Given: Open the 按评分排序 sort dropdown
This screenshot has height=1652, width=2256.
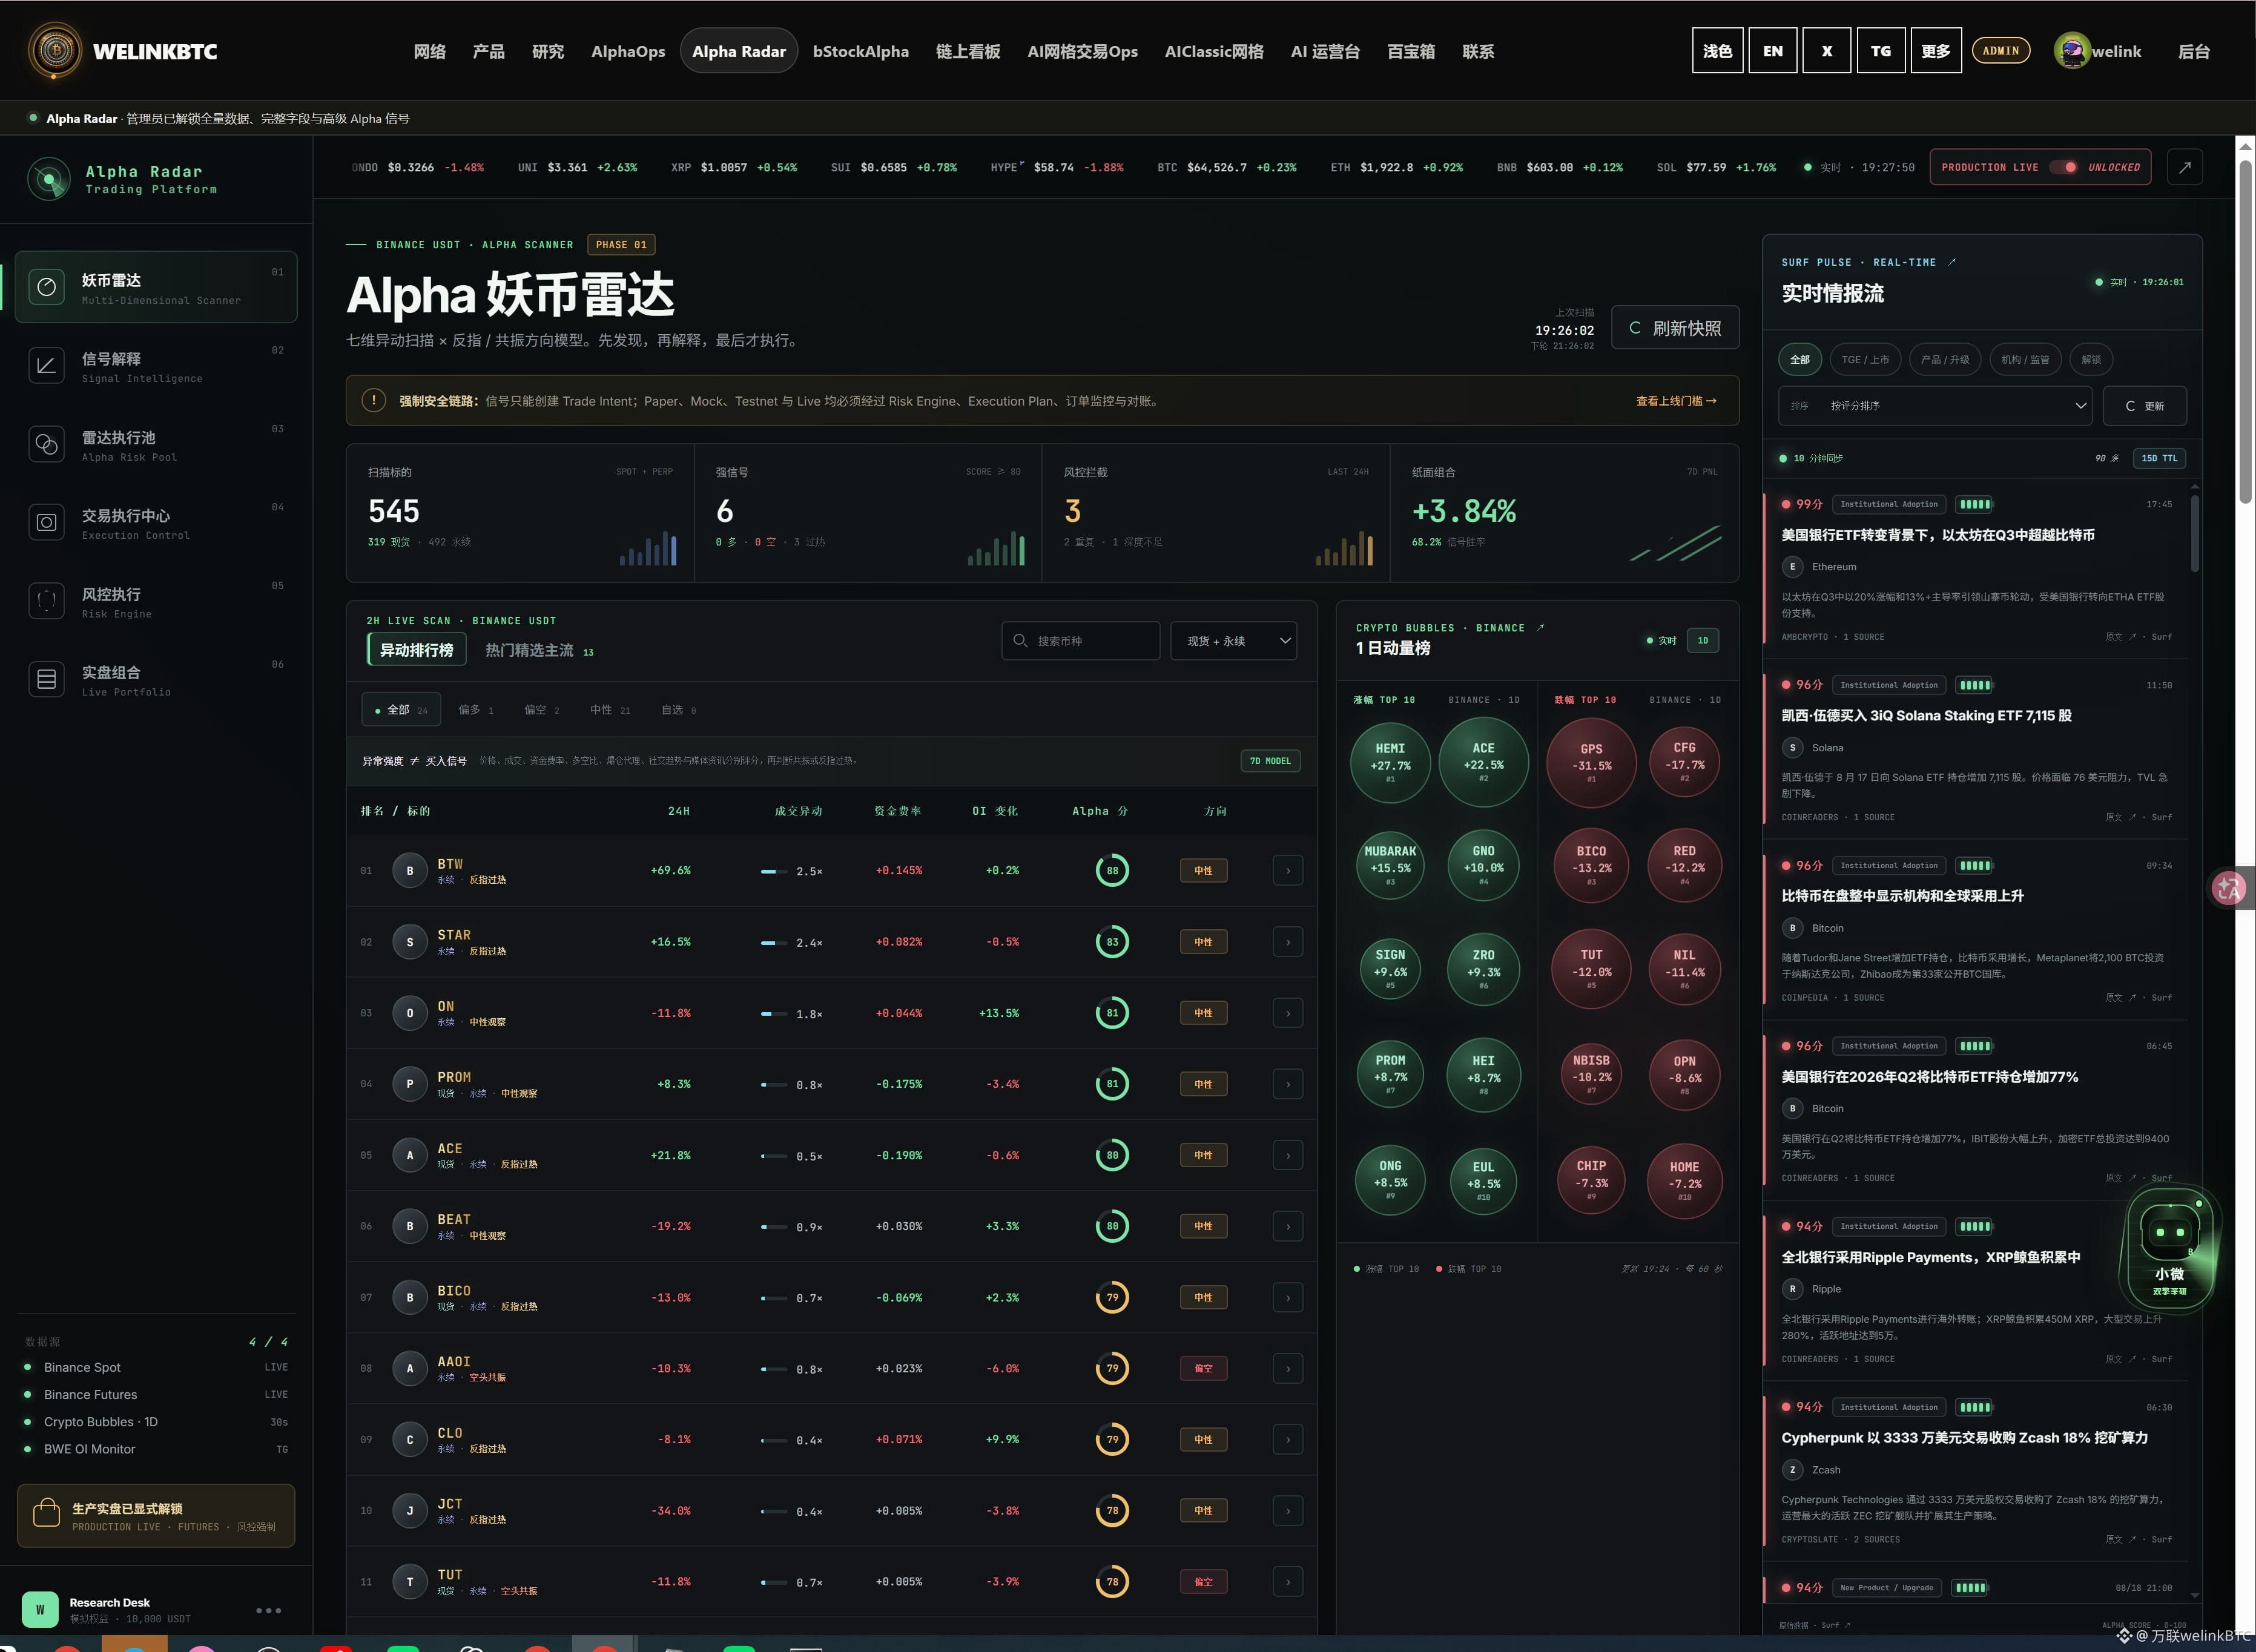Looking at the screenshot, I should coord(1935,406).
